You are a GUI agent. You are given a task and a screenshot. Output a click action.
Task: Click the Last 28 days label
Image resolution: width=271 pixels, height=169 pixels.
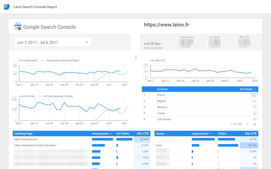coord(152,44)
